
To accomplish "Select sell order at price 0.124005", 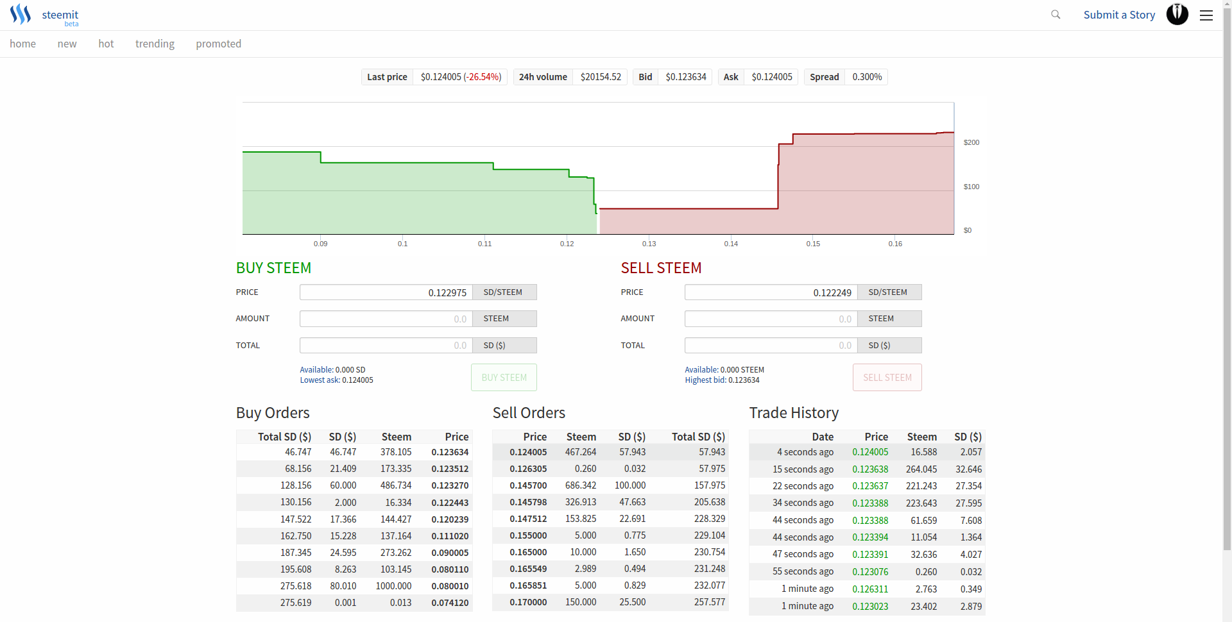I will (610, 452).
